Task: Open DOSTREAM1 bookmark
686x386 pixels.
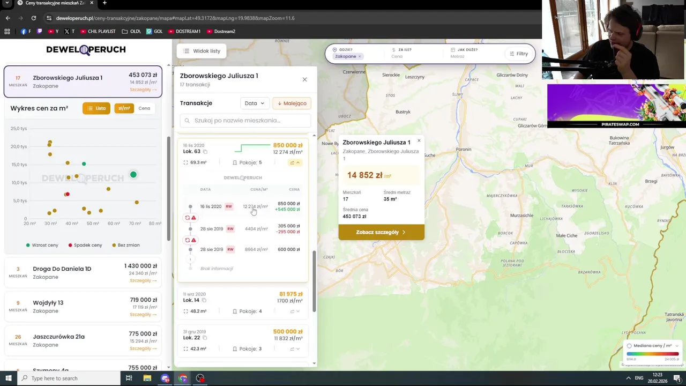Action: click(x=184, y=32)
